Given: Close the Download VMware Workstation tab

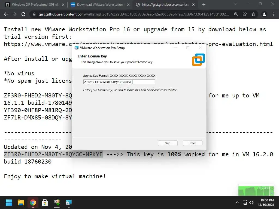Looking at the screenshot, I should (128, 5).
